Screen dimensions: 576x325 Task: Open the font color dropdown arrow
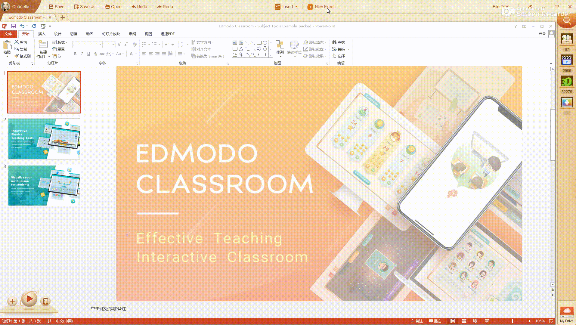(136, 54)
